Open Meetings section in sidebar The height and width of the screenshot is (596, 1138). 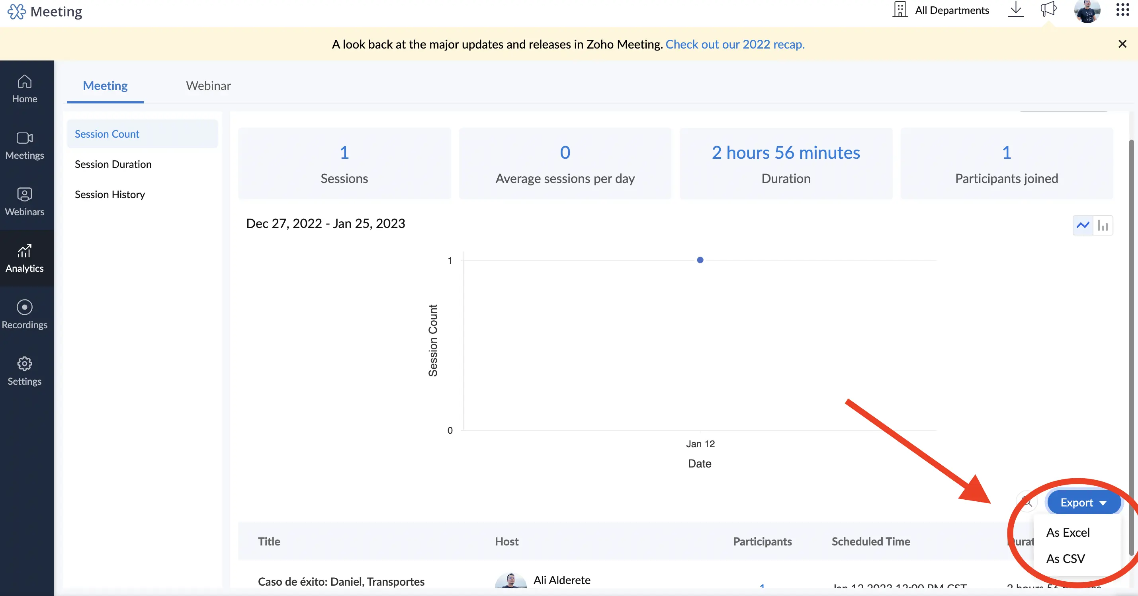tap(24, 145)
